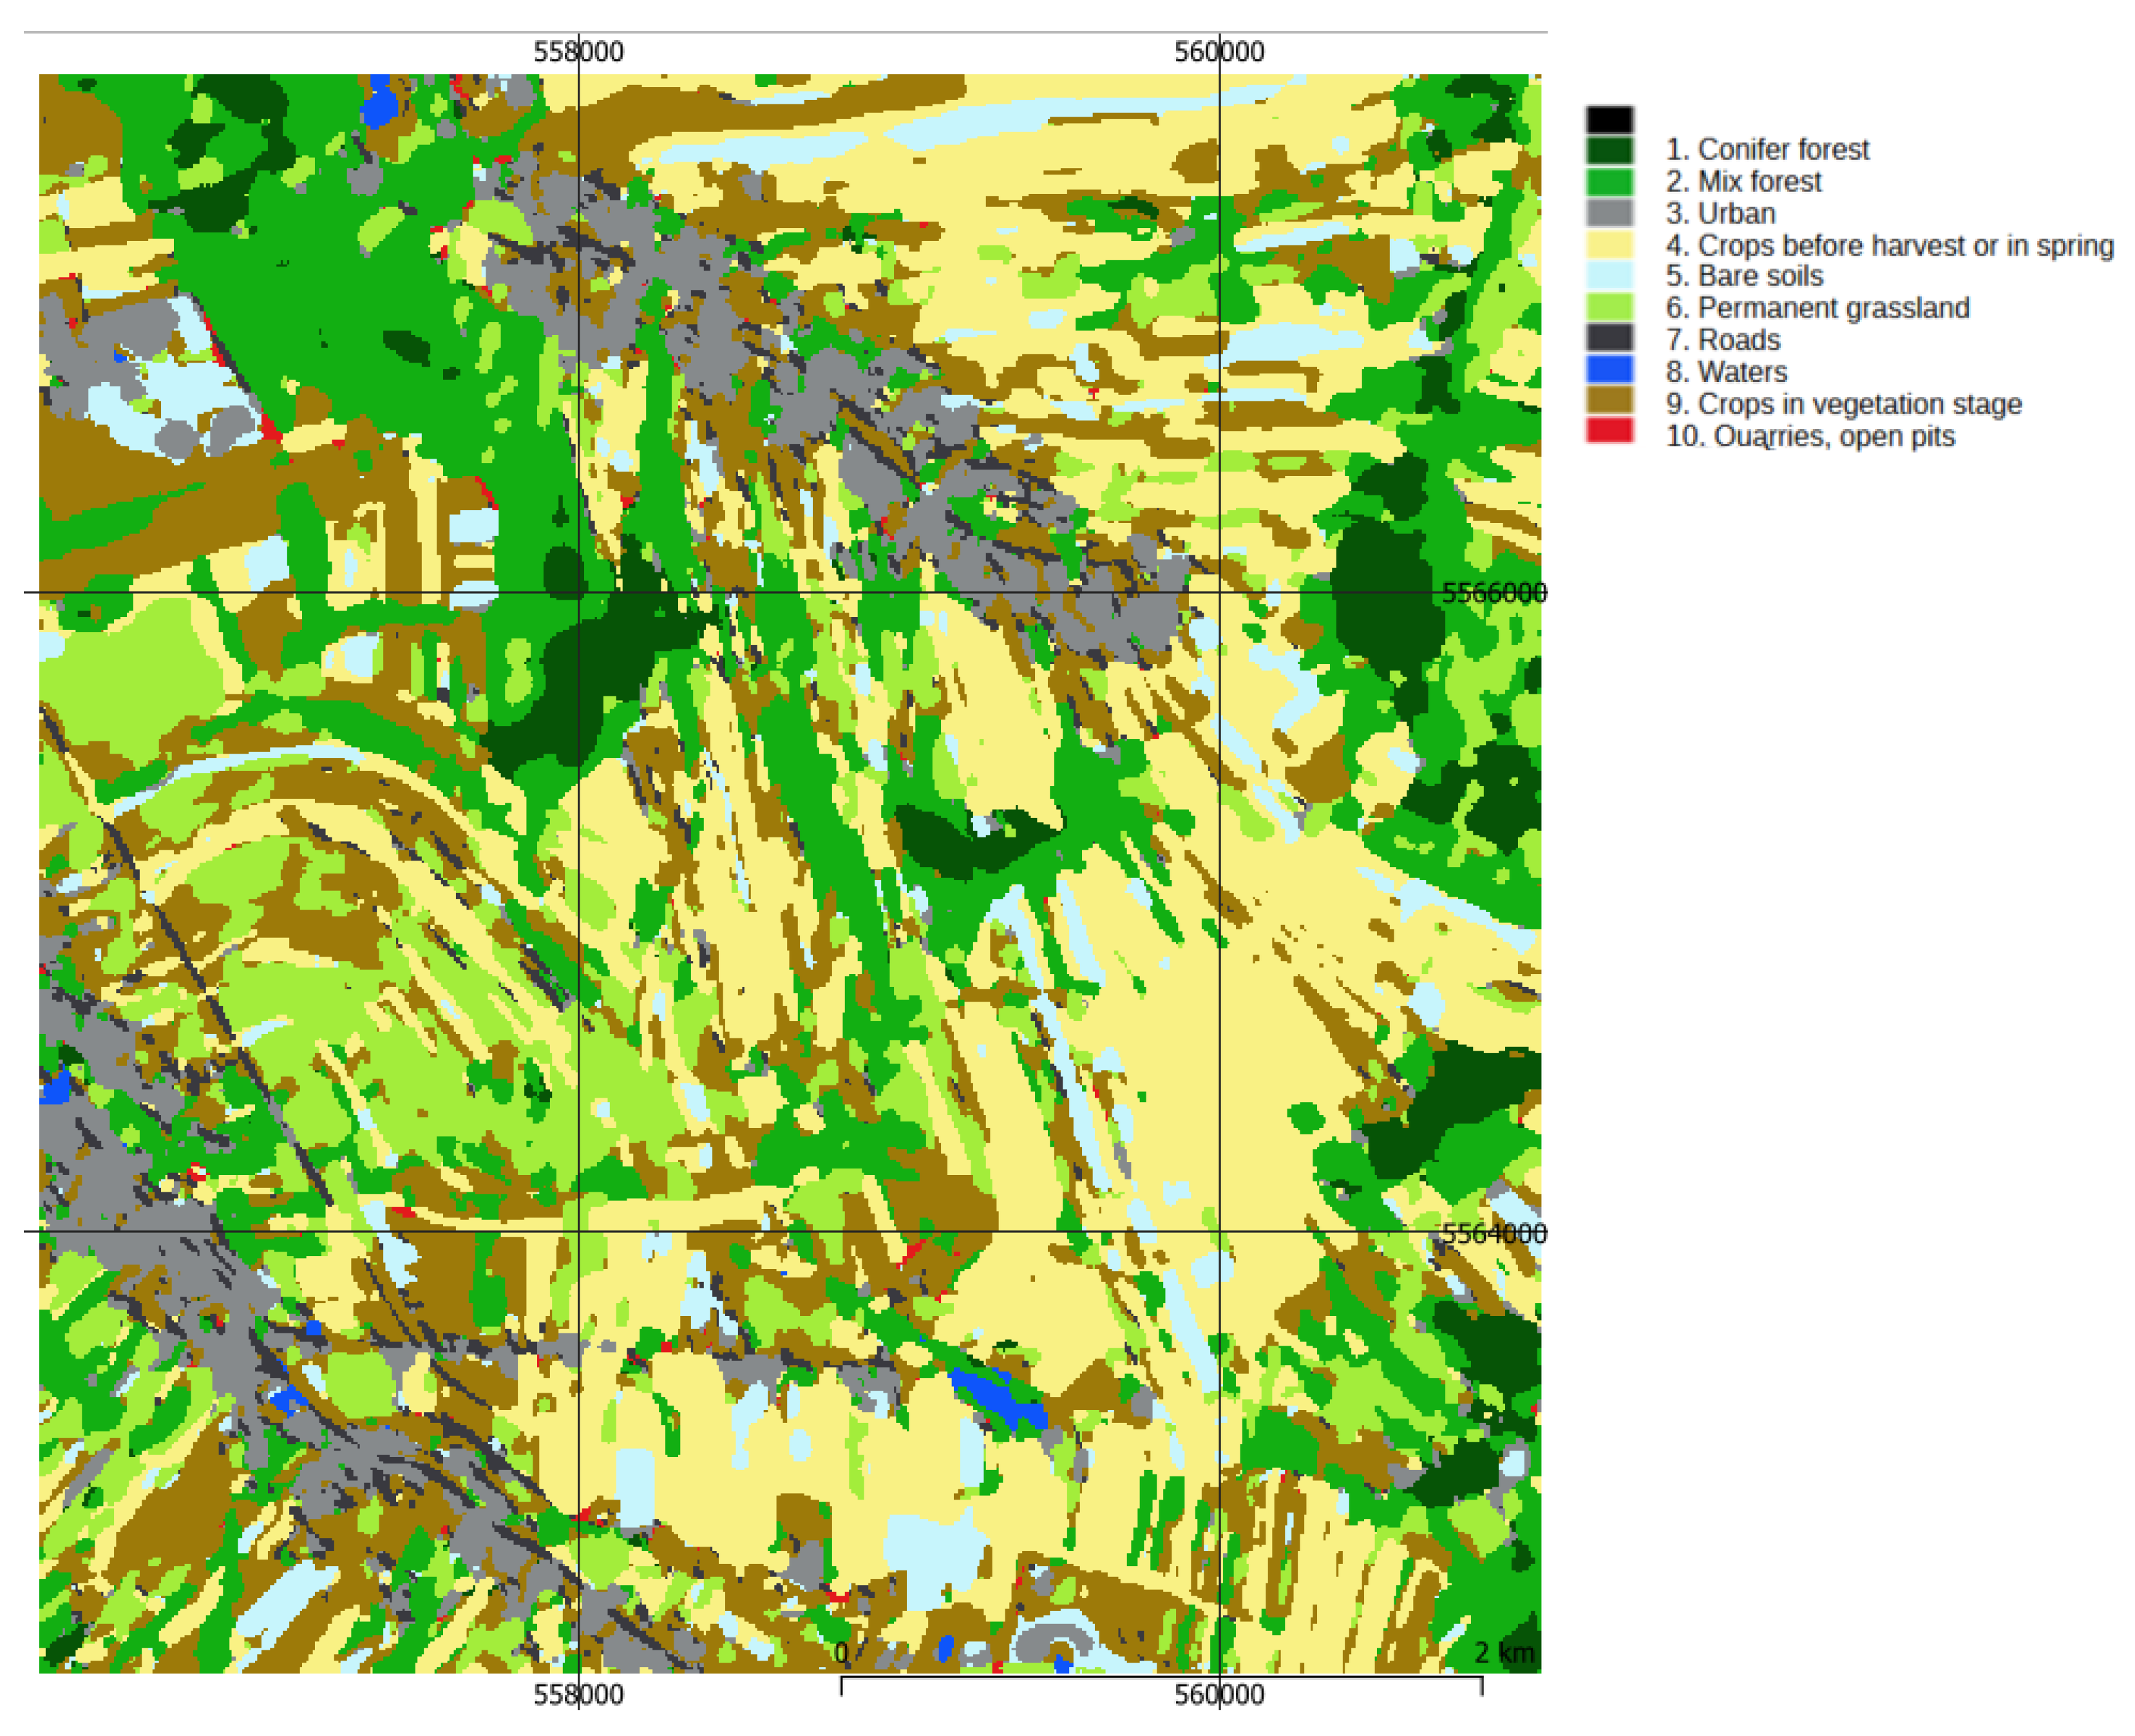The height and width of the screenshot is (1736, 2135).
Task: Select the '3. Urban' legend text
Action: click(x=1720, y=214)
